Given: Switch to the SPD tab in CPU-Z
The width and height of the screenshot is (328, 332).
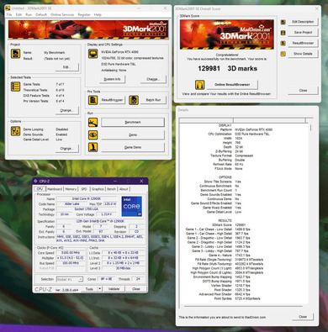Looking at the screenshot, I should tap(84, 189).
